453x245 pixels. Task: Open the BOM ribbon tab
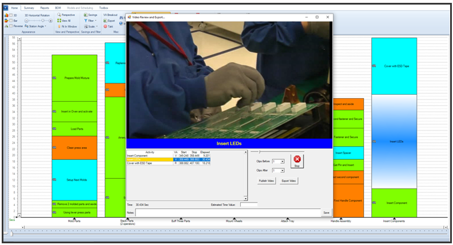58,8
